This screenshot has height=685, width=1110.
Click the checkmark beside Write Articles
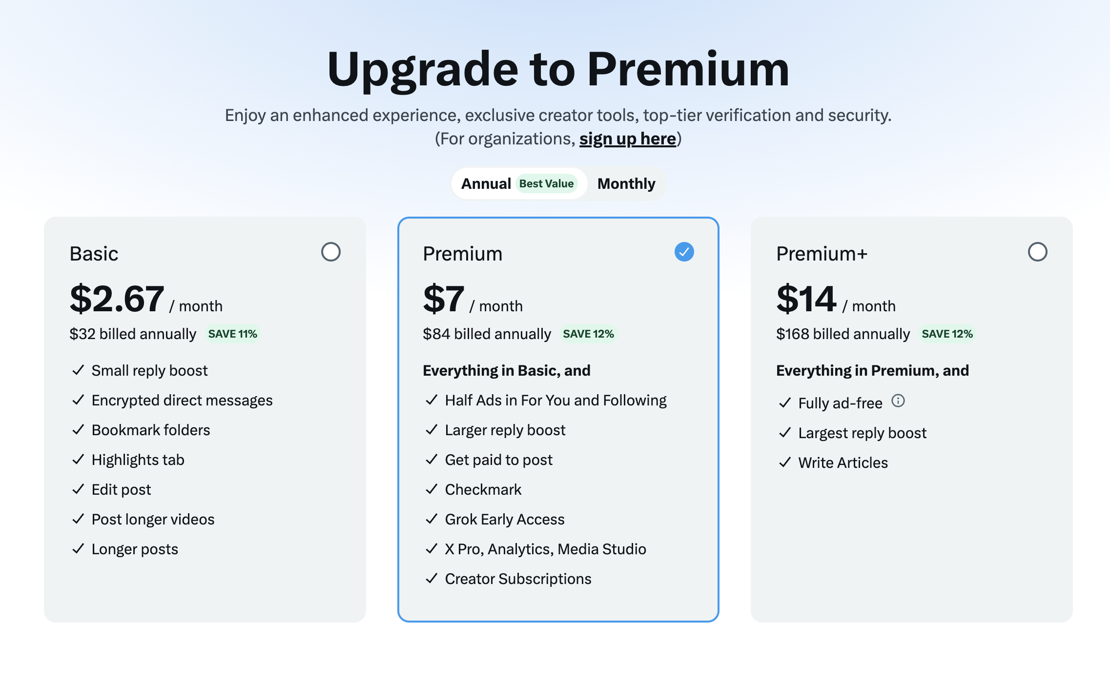point(785,463)
